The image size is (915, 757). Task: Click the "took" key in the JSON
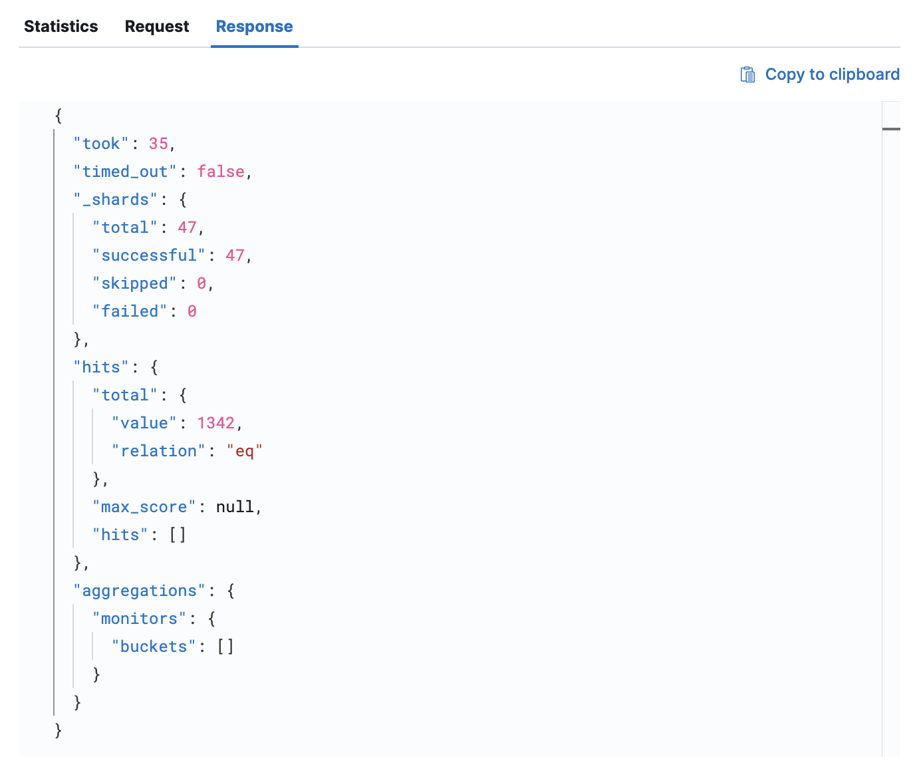pos(101,144)
